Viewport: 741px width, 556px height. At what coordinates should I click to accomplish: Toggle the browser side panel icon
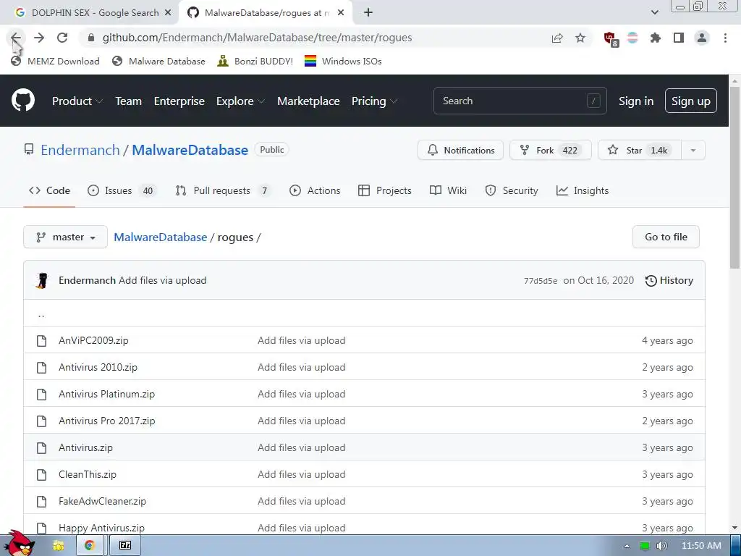click(x=679, y=38)
